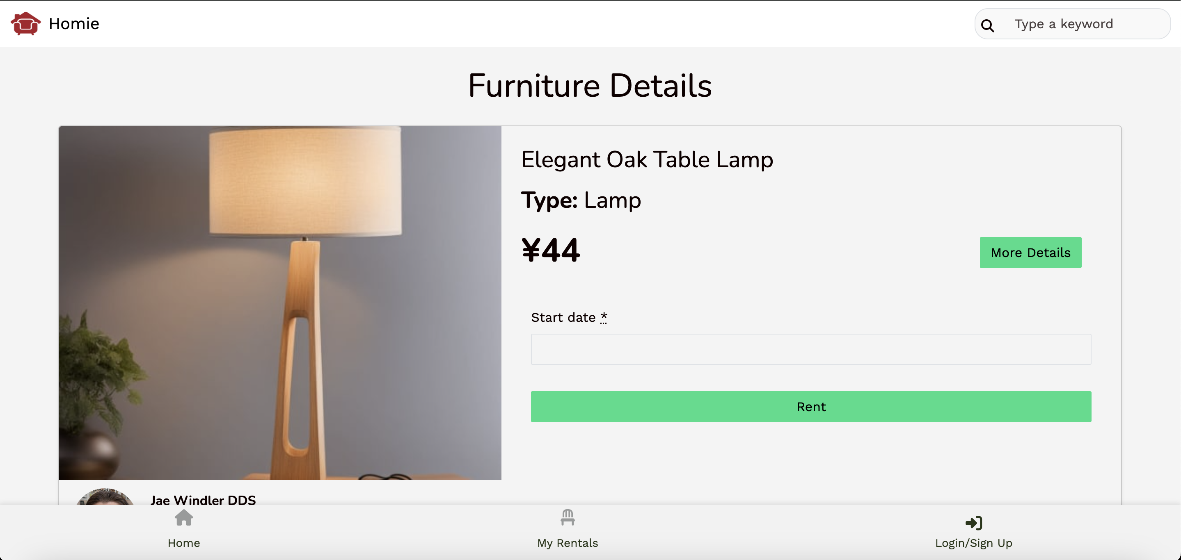Go to My Rentals tab label
The image size is (1181, 560).
click(x=568, y=543)
